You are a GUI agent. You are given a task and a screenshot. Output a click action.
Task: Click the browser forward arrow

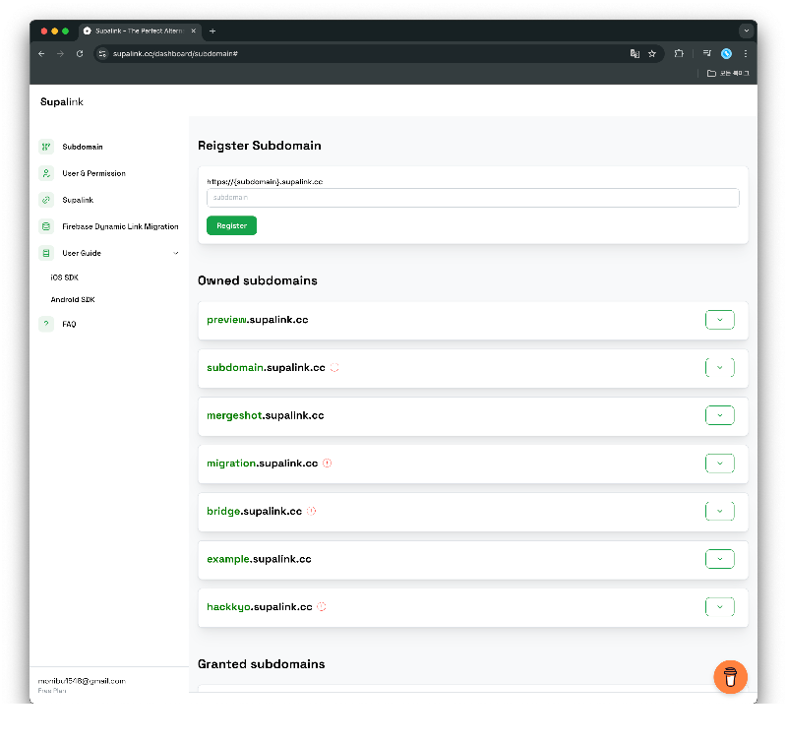tap(60, 54)
